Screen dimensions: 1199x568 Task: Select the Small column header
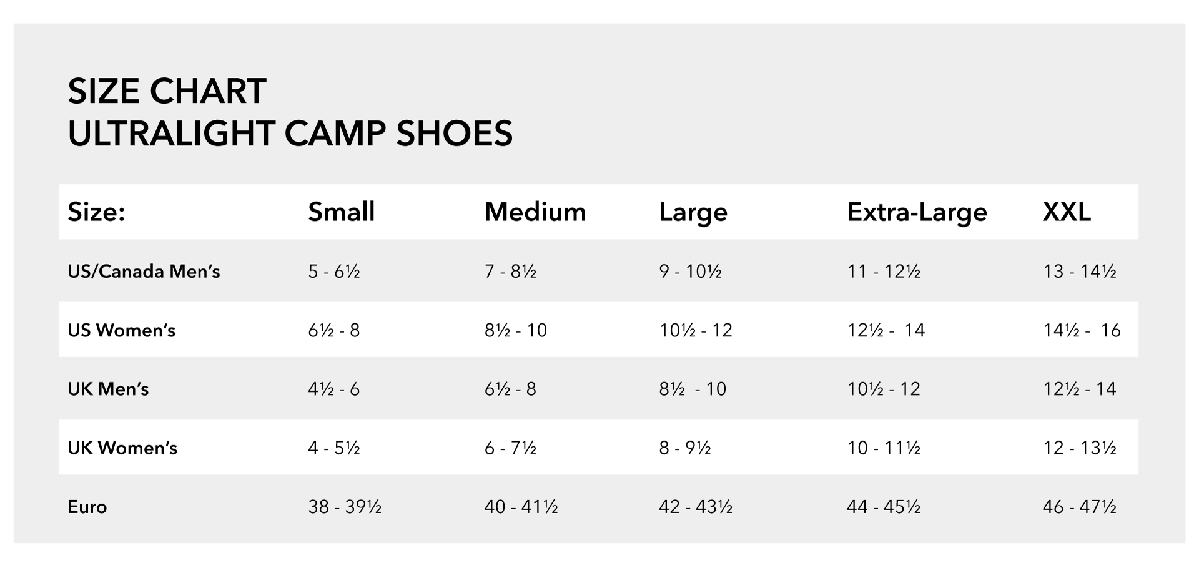point(342,212)
